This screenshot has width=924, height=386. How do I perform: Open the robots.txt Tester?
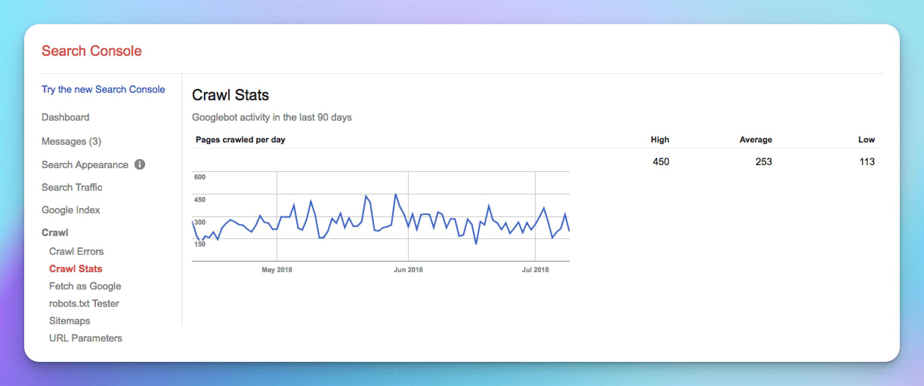84,303
